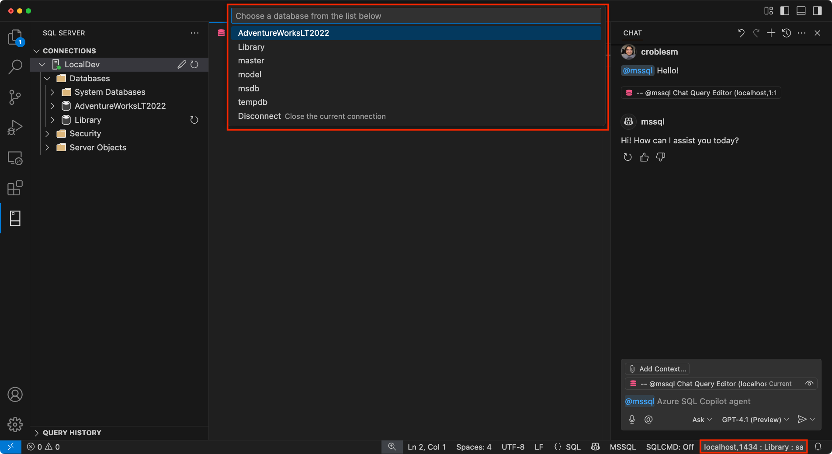Select the SQL Server extension icon
The image size is (832, 454).
click(15, 218)
